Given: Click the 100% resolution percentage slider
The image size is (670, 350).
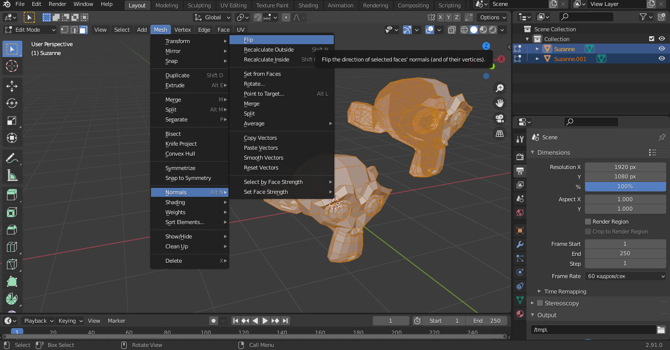Looking at the screenshot, I should click(625, 186).
